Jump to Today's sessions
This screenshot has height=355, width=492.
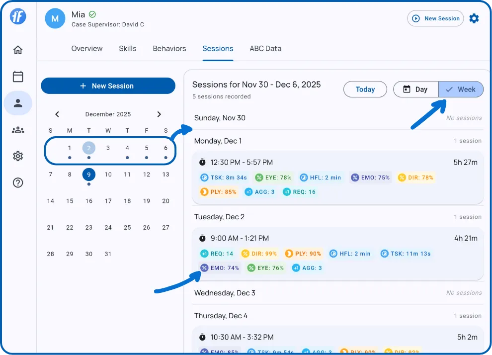point(365,89)
